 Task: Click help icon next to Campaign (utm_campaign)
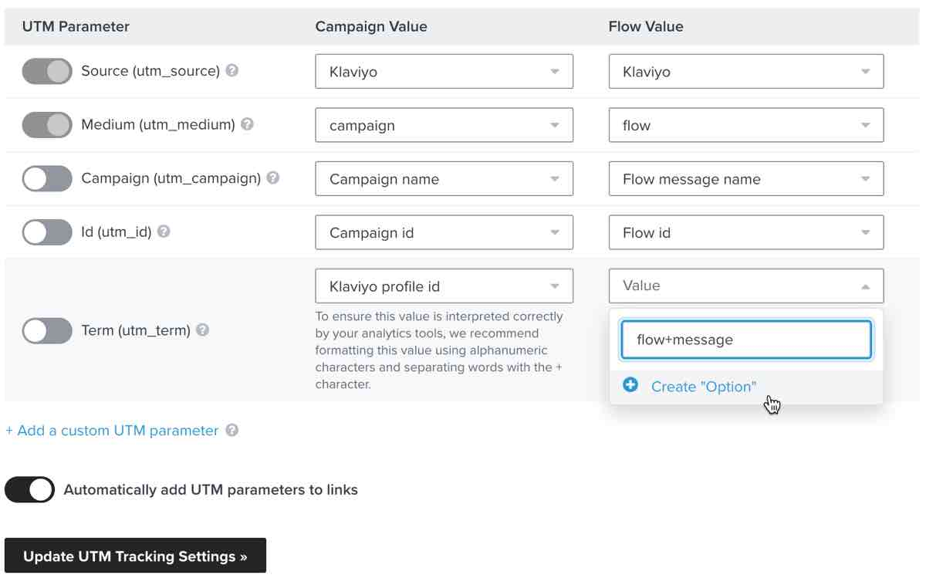tap(272, 178)
